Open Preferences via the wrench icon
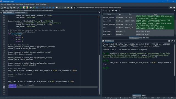The image size is (176, 99). click(x=65, y=7)
